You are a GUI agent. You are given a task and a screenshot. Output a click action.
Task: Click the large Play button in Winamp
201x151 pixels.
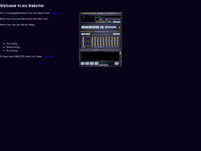[87, 27]
